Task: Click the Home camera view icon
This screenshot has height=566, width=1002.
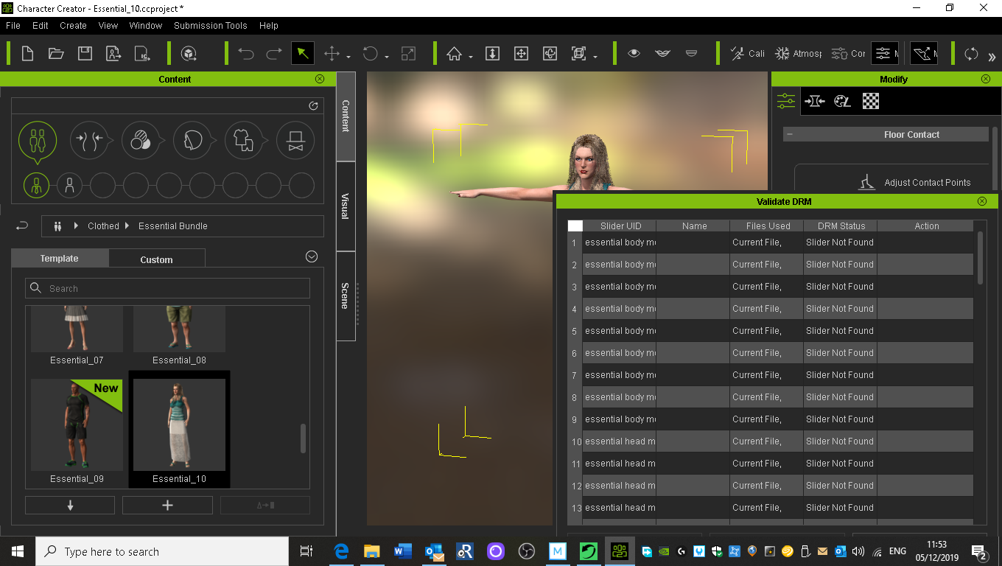Action: [455, 54]
